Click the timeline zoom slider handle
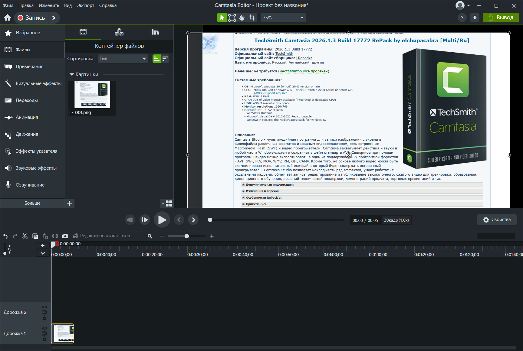 (187, 236)
